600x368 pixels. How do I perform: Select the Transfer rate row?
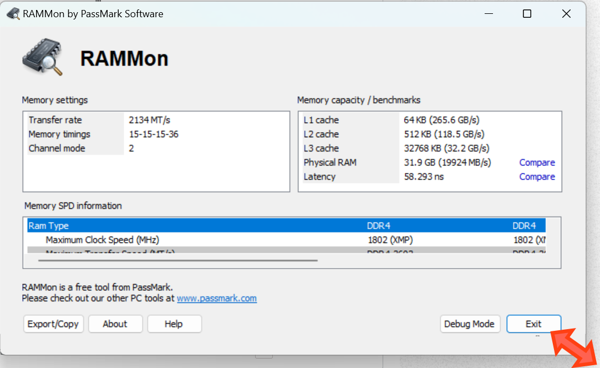coord(156,120)
